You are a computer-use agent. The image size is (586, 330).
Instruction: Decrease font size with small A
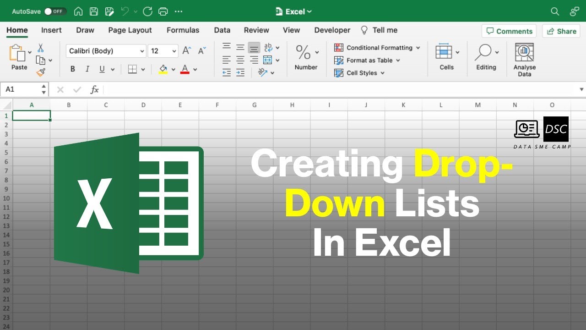pyautogui.click(x=202, y=50)
